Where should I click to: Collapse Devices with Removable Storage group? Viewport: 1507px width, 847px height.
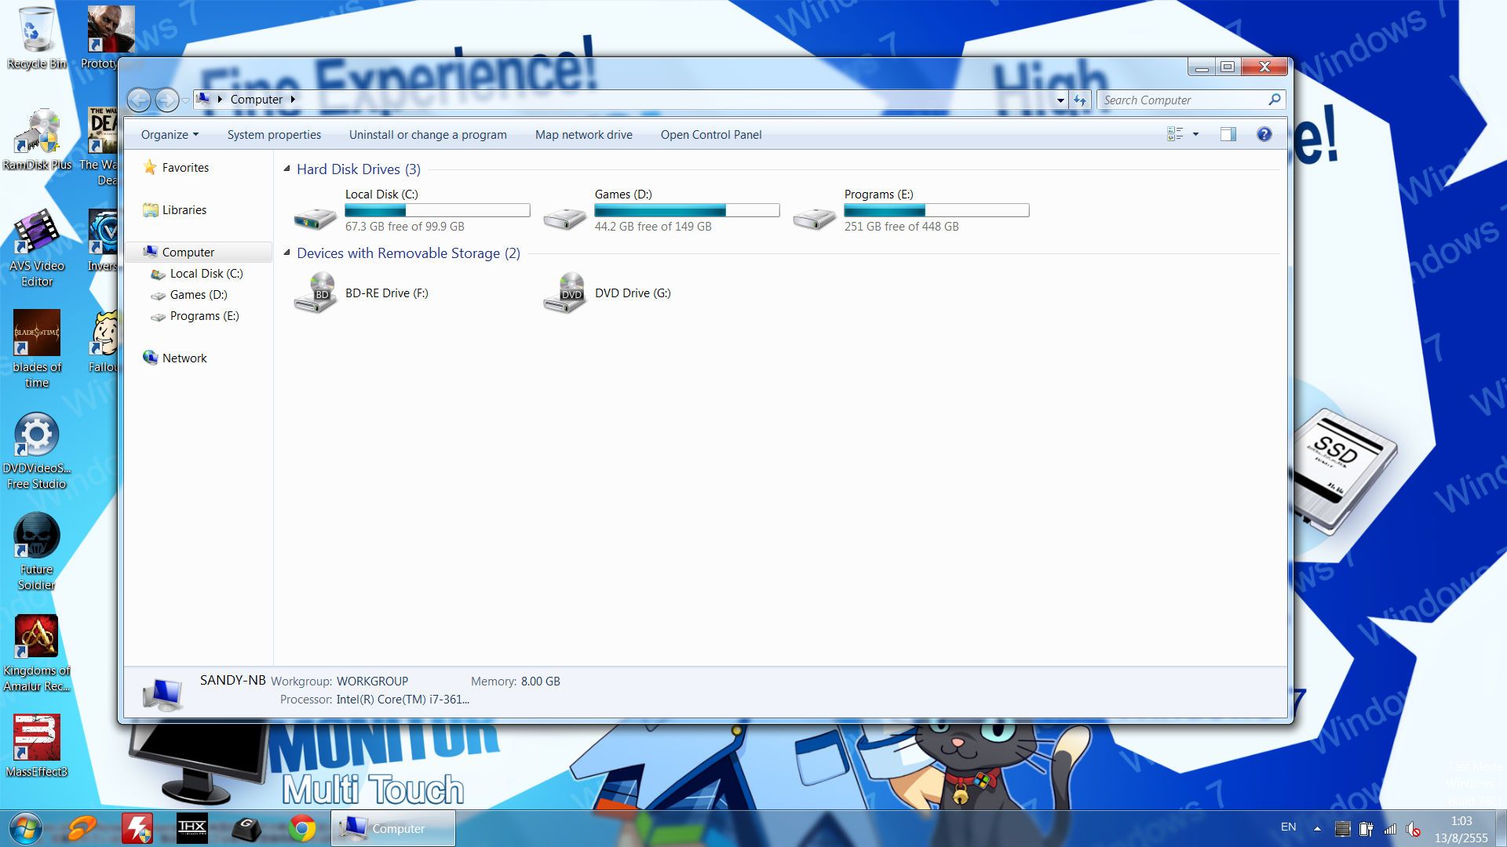(x=286, y=253)
